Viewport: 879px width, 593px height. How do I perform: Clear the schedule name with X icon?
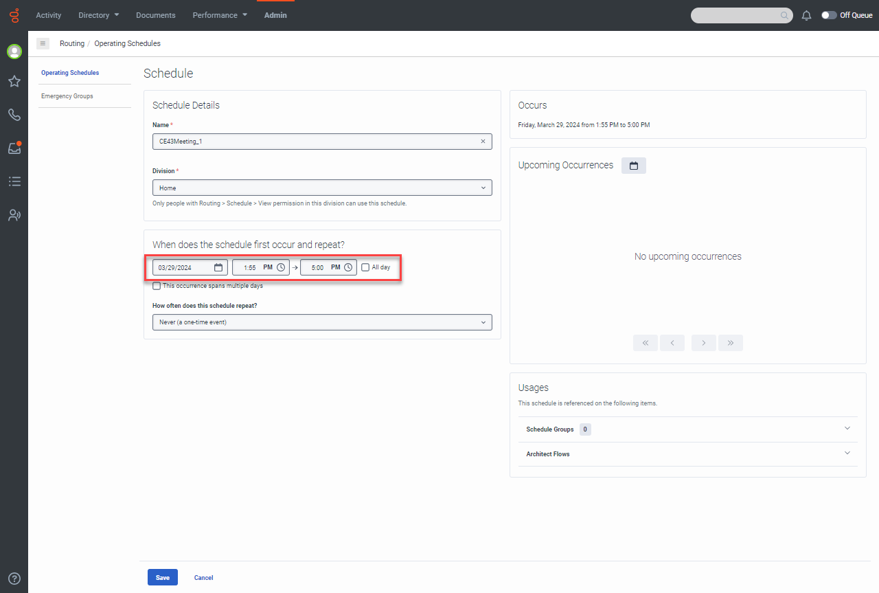pyautogui.click(x=483, y=142)
